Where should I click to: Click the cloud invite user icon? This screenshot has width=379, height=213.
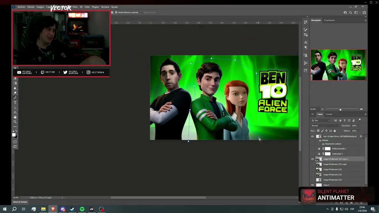coord(345,12)
